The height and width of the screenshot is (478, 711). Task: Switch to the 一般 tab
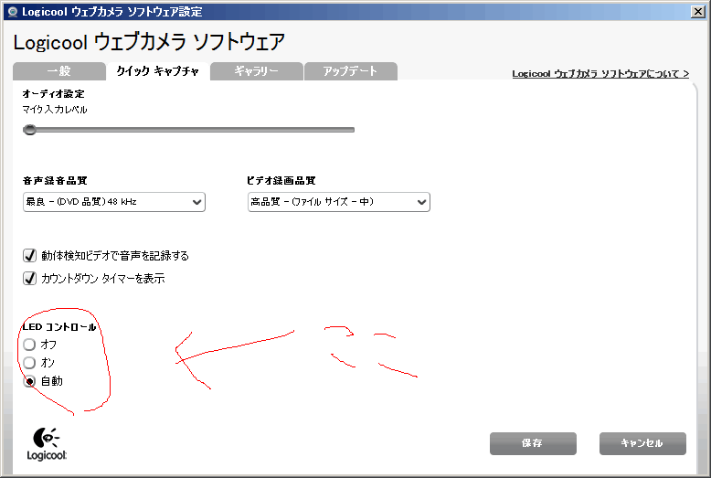coord(59,71)
